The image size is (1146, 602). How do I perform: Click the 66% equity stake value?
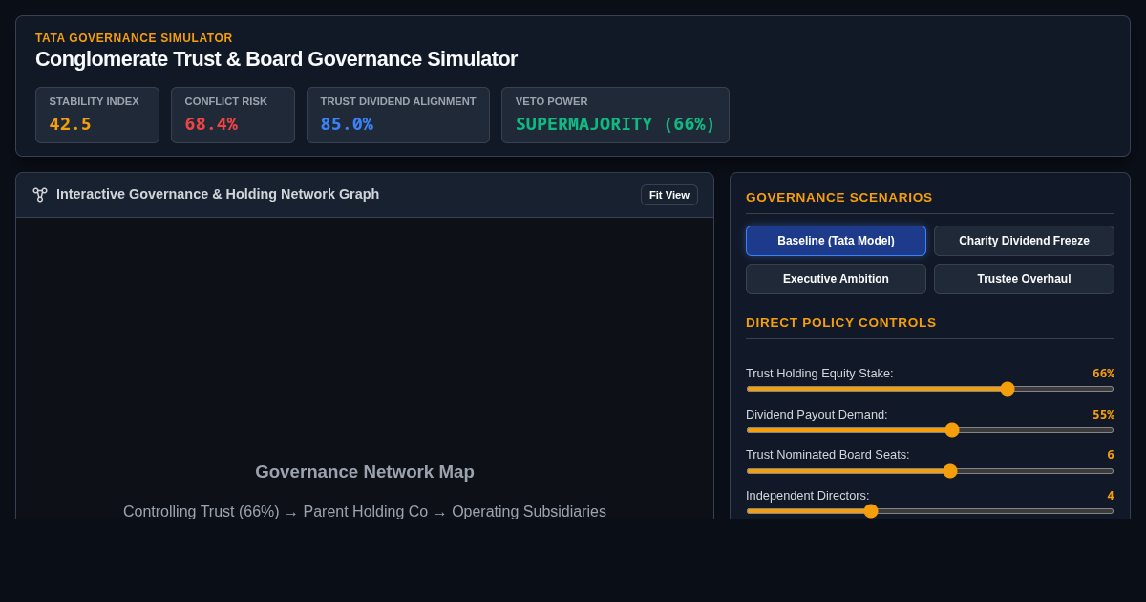point(1103,374)
